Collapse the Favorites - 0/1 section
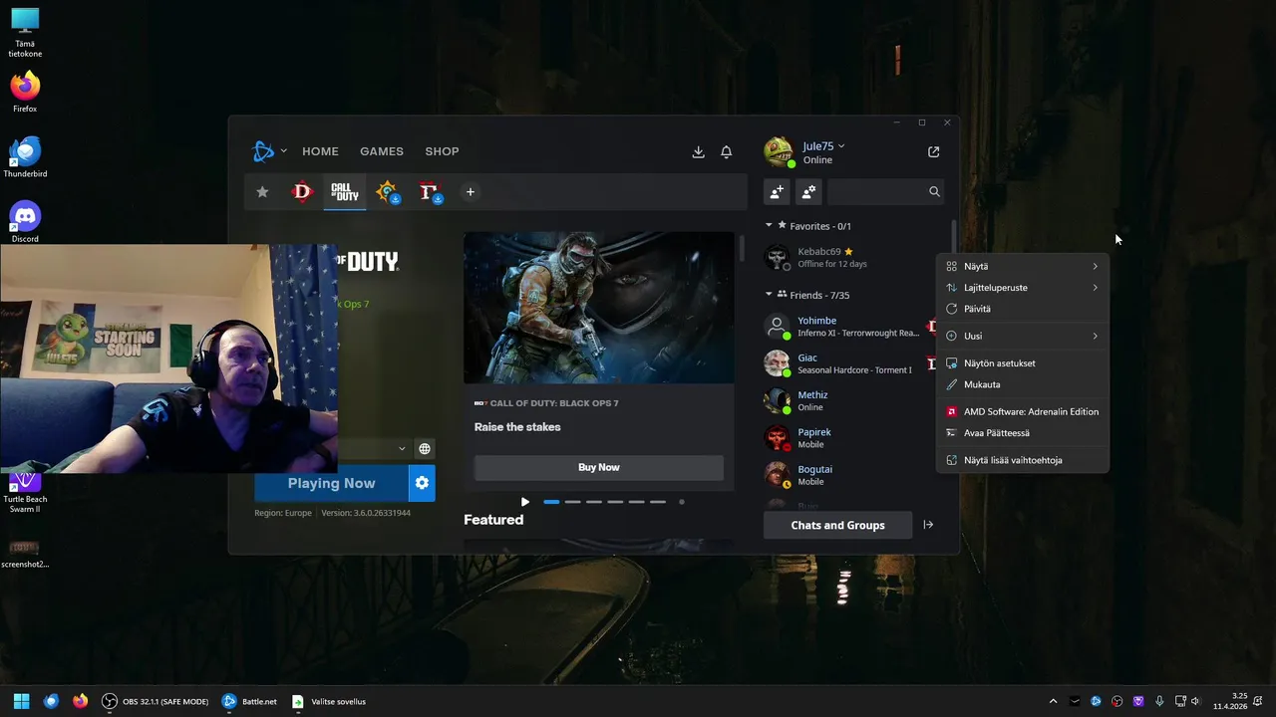This screenshot has height=717, width=1276. (769, 225)
